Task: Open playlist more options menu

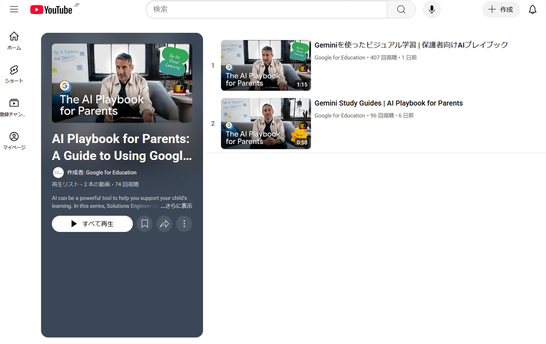Action: (184, 224)
